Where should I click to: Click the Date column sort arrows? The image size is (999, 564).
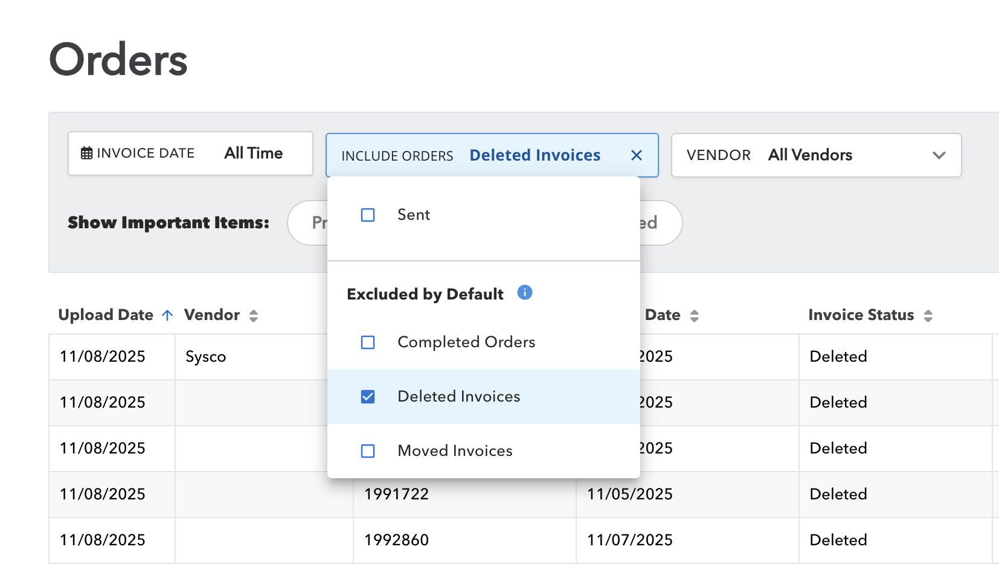[x=695, y=316]
